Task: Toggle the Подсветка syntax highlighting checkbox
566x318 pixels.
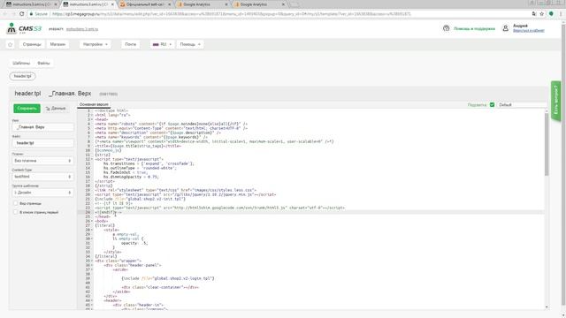Action: [x=492, y=104]
